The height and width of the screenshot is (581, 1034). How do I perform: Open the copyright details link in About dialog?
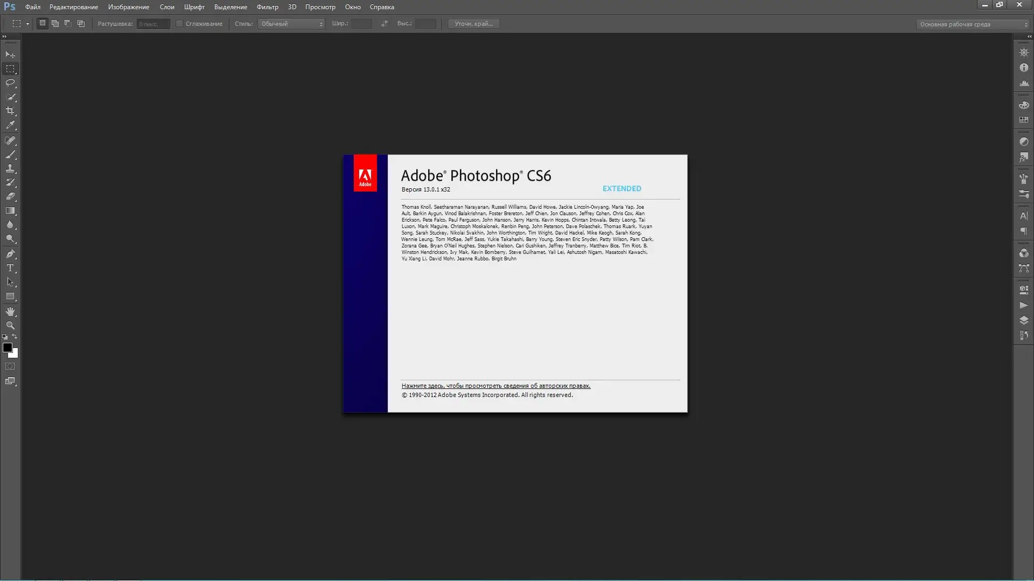(x=496, y=386)
